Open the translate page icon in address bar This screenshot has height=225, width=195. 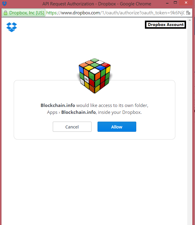pos(188,13)
